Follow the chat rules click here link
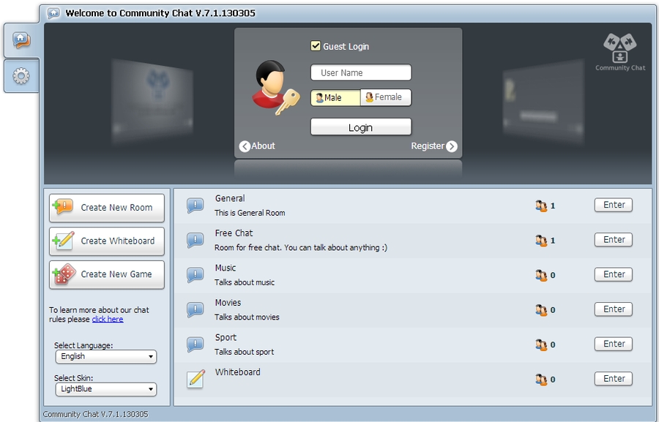 click(x=108, y=320)
